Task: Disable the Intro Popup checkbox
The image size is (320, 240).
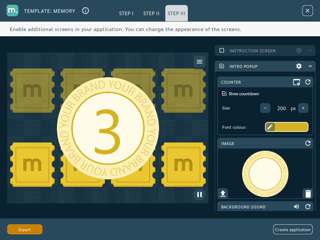Action: coord(222,66)
